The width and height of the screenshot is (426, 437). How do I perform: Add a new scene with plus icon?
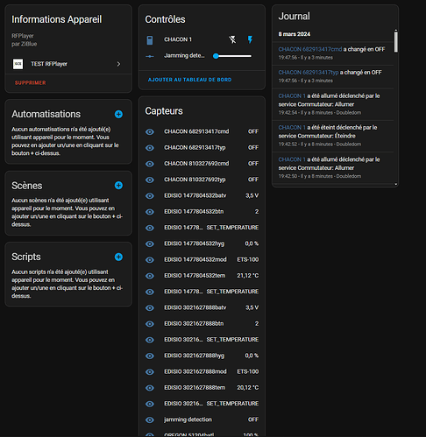(x=118, y=186)
